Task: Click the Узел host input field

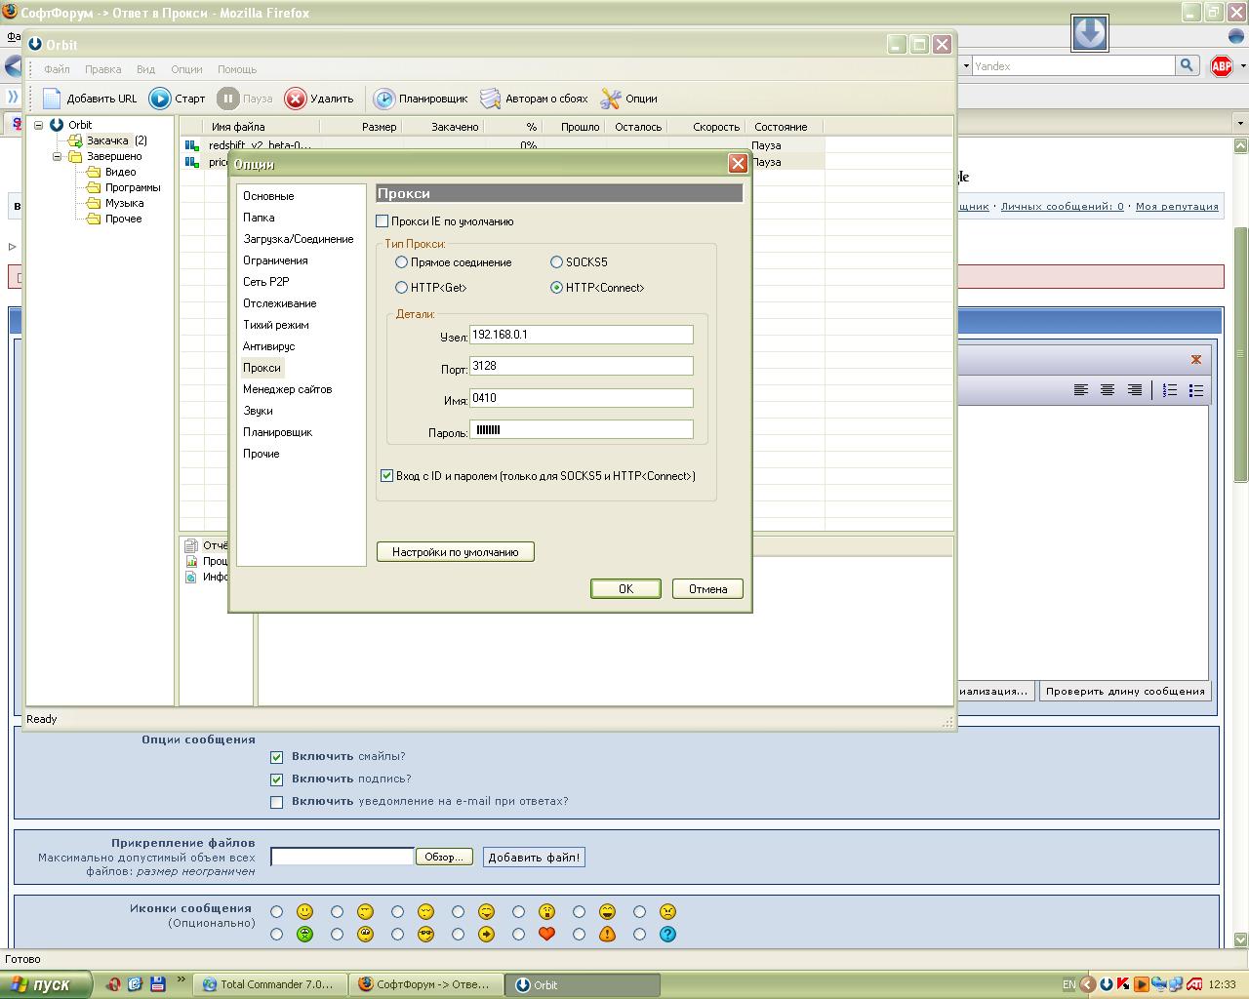Action: (x=582, y=335)
